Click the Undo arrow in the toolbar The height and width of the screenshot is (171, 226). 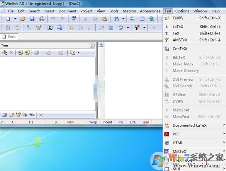(x=53, y=19)
